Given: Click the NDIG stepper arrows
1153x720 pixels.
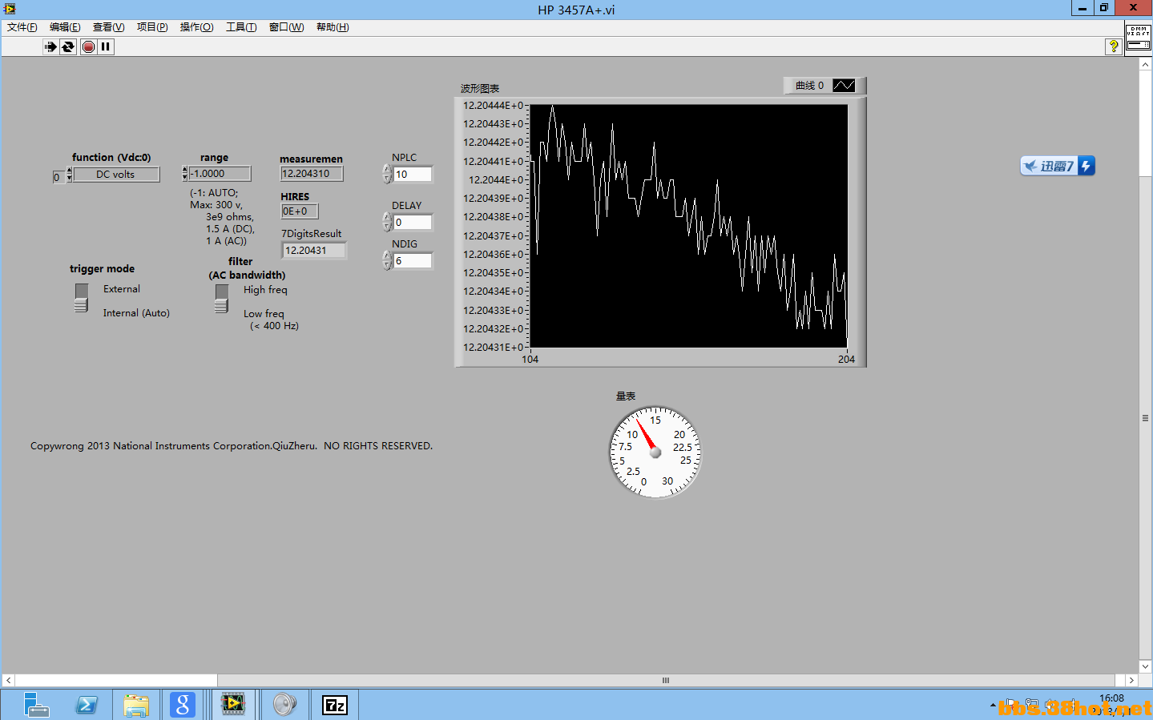Looking at the screenshot, I should click(387, 260).
